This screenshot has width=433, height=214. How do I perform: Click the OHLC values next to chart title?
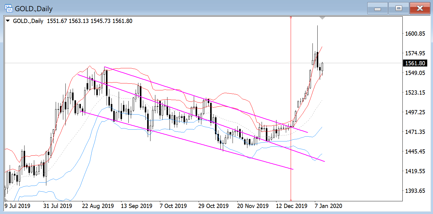click(90, 21)
